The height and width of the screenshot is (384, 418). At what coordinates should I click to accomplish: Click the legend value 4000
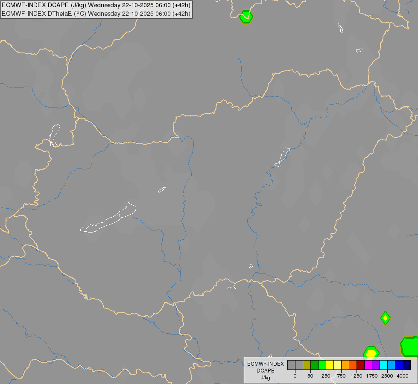(x=403, y=376)
